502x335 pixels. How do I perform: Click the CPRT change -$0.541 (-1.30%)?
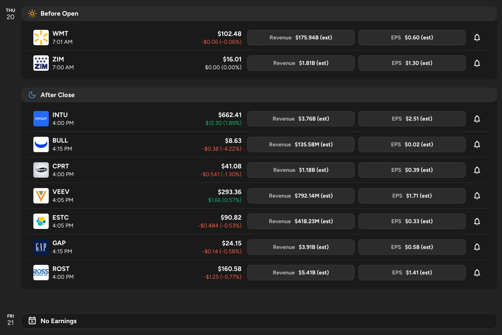[221, 174]
